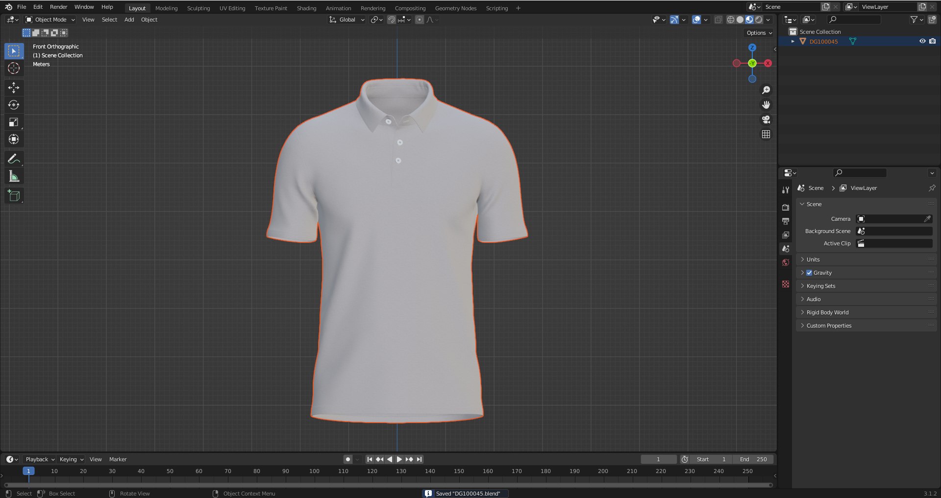
Task: Select the Measure tool
Action: pos(14,176)
